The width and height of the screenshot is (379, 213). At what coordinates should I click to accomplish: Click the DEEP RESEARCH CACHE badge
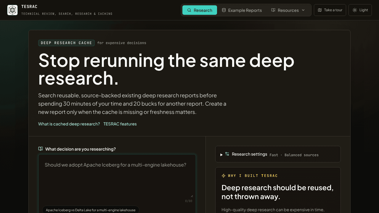click(66, 43)
